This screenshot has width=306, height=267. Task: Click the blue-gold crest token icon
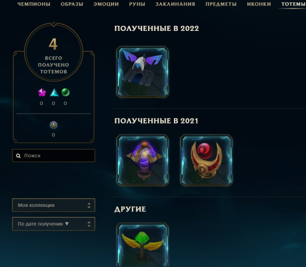click(x=54, y=125)
